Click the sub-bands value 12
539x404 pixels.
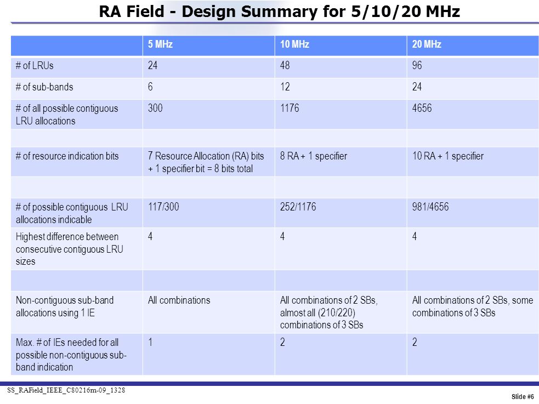[x=285, y=87]
